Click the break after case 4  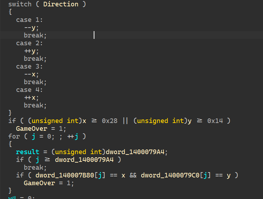coord(35,105)
